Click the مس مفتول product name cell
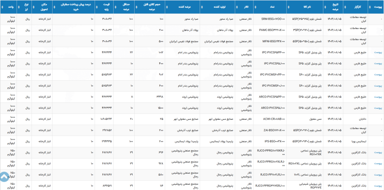 tap(316, 119)
